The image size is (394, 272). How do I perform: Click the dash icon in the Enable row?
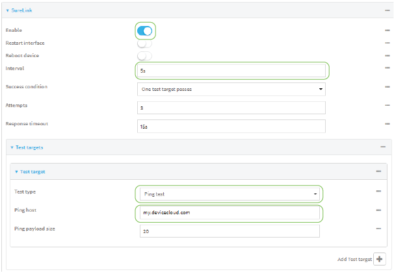(387, 31)
